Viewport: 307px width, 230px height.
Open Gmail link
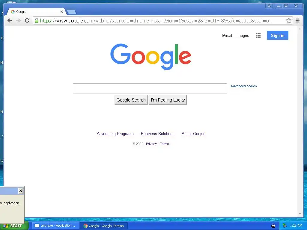227,35
